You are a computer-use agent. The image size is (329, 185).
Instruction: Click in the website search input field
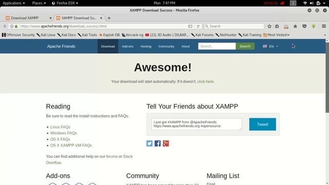coord(217,46)
